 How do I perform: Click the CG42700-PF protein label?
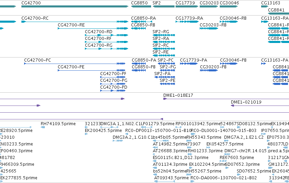113,74
